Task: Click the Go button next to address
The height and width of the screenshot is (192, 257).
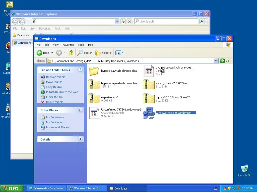Action: pyautogui.click(x=225, y=61)
